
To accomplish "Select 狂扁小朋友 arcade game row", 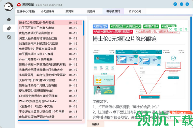I will coord(50,65).
